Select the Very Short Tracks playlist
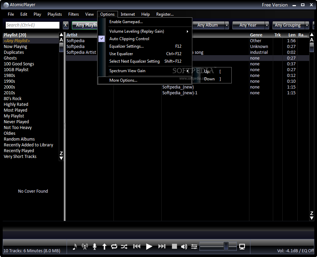317x257 pixels. click(31, 156)
